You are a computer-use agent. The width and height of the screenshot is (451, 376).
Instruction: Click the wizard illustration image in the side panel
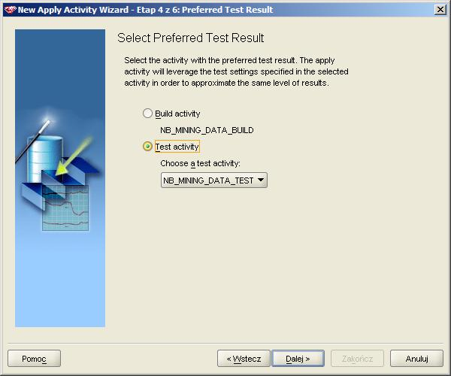(60, 178)
